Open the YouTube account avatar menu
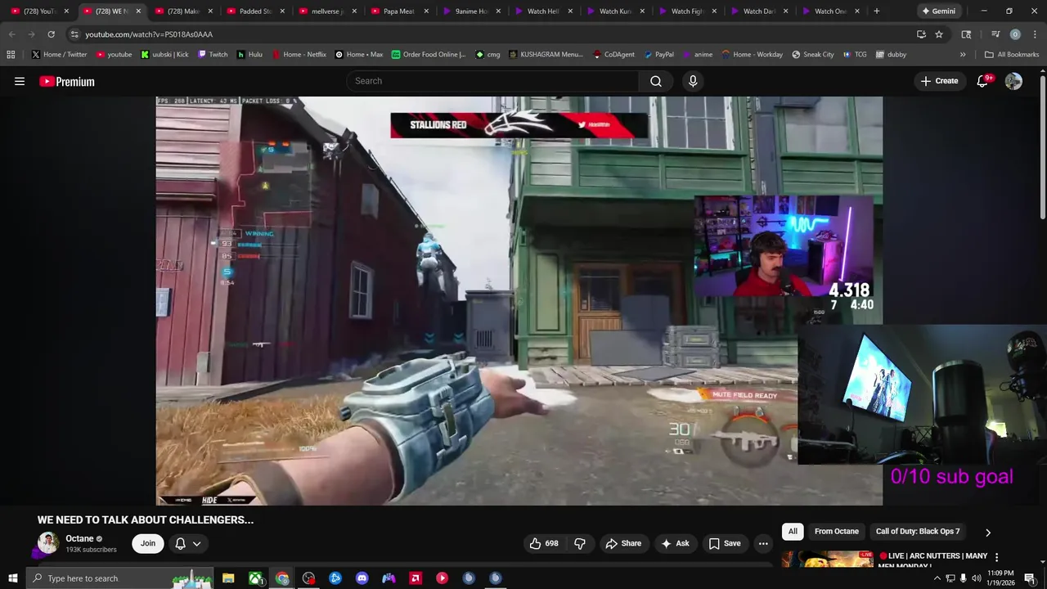This screenshot has width=1047, height=589. tap(1013, 81)
